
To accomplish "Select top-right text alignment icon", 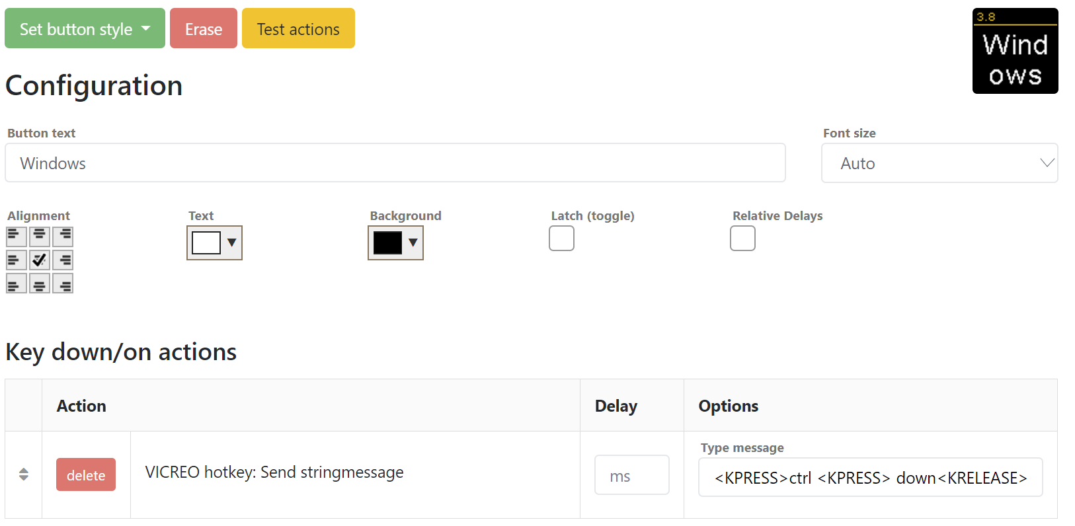I will [x=63, y=237].
